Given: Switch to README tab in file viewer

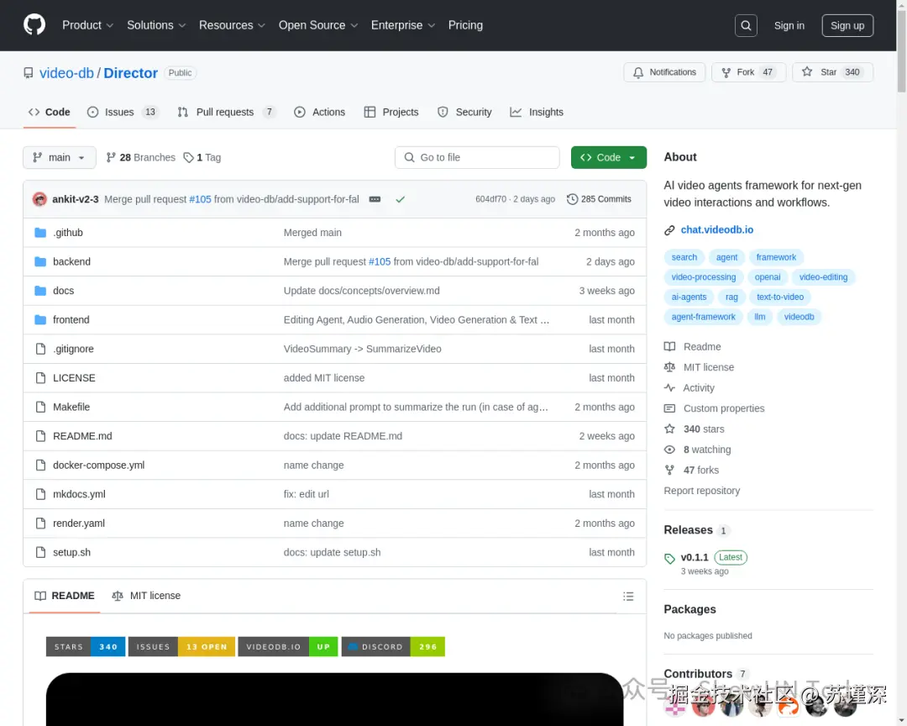Looking at the screenshot, I should pos(64,596).
